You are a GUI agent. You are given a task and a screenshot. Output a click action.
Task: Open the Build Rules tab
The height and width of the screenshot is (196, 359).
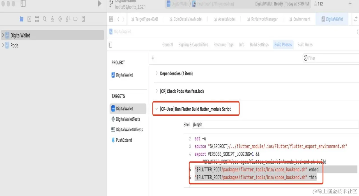pyautogui.click(x=305, y=45)
